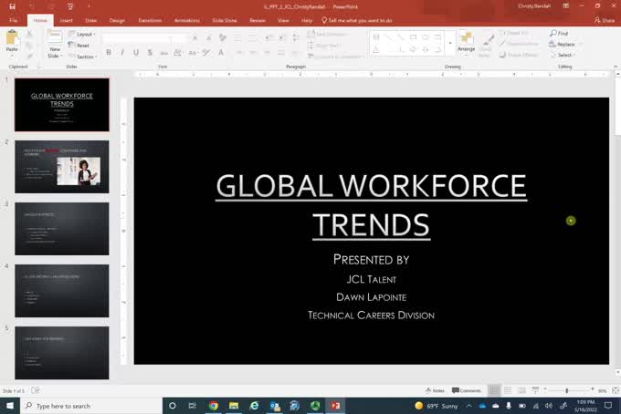Click the Windows Start button
The image size is (621, 414).
click(10, 406)
